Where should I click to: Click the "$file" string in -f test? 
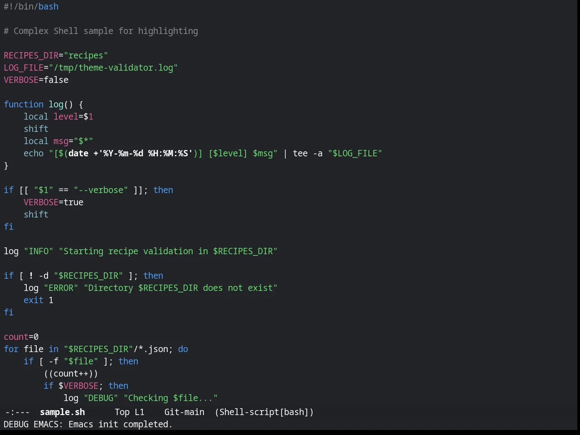pos(81,361)
